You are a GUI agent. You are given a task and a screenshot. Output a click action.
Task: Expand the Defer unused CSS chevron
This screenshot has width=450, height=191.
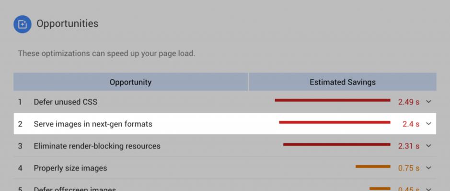point(428,102)
